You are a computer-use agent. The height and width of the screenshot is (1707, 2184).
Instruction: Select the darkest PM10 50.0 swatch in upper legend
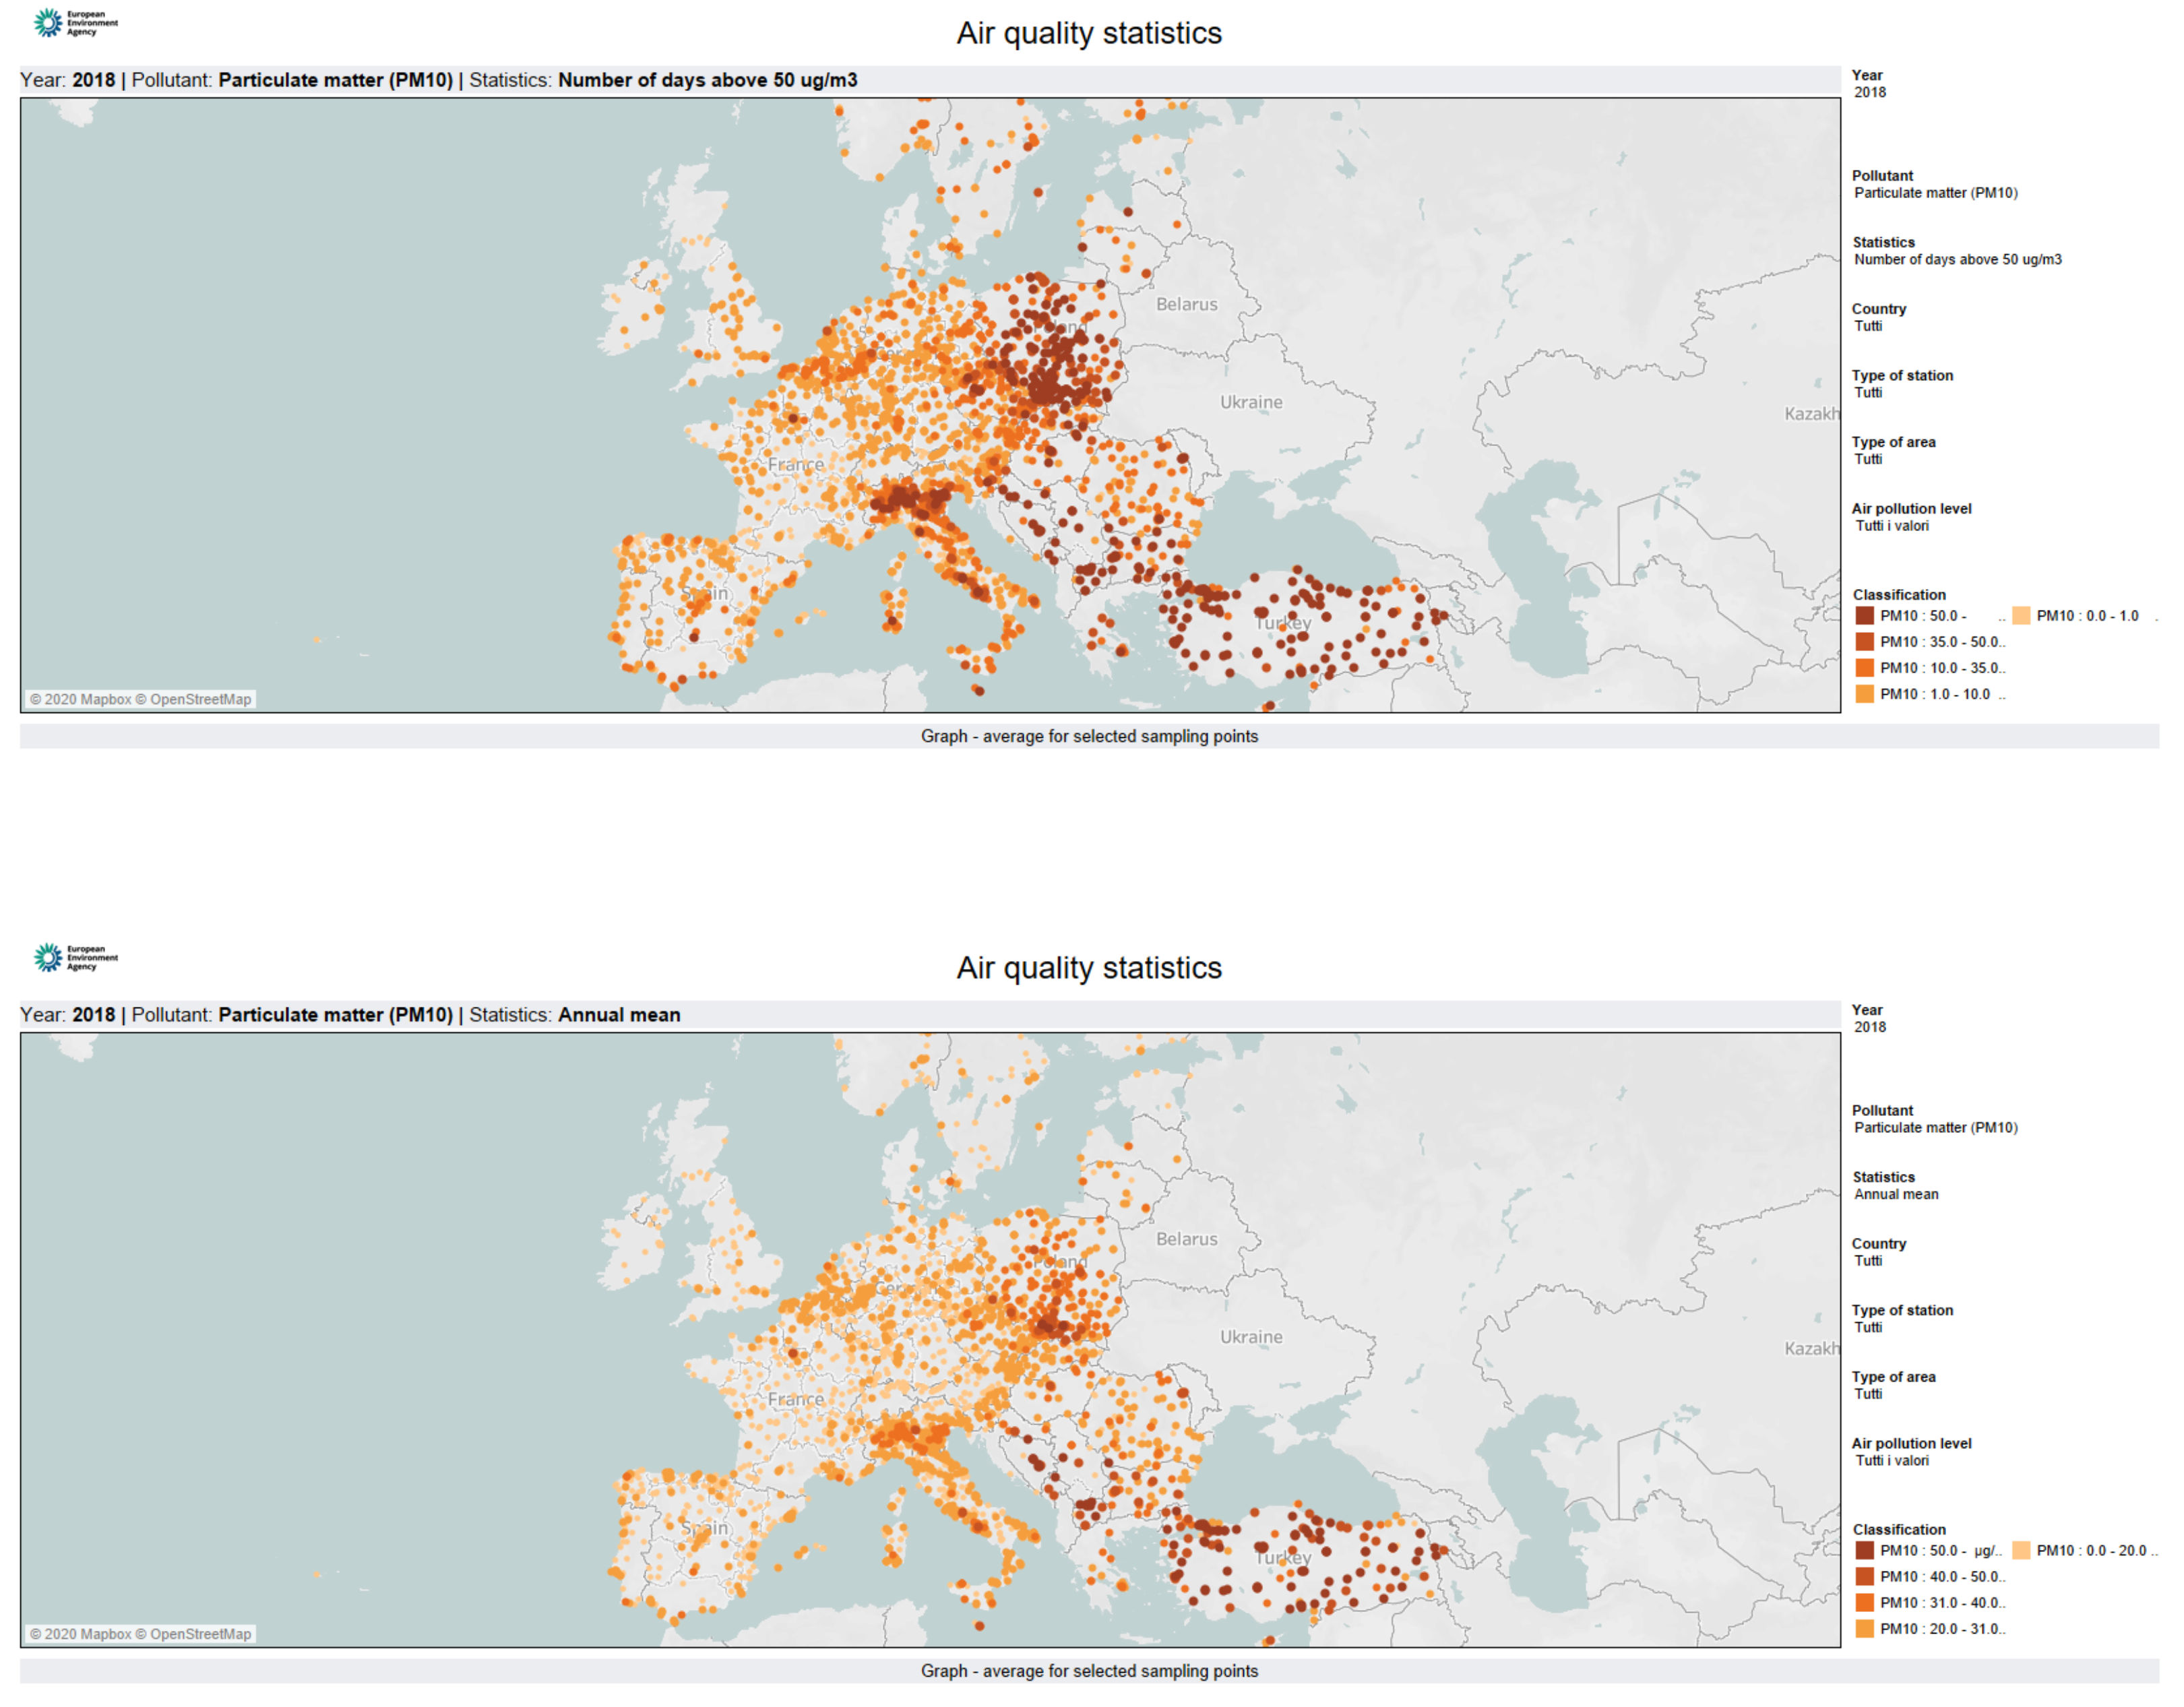[x=1864, y=616]
